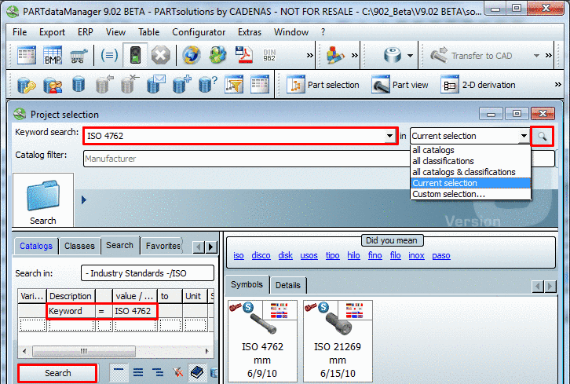Click the PDF export icon
This screenshot has width=570, height=384.
243,55
